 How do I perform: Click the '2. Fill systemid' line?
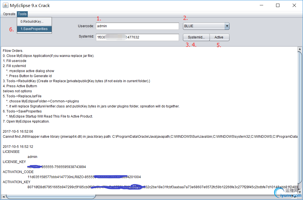click(x=14, y=66)
